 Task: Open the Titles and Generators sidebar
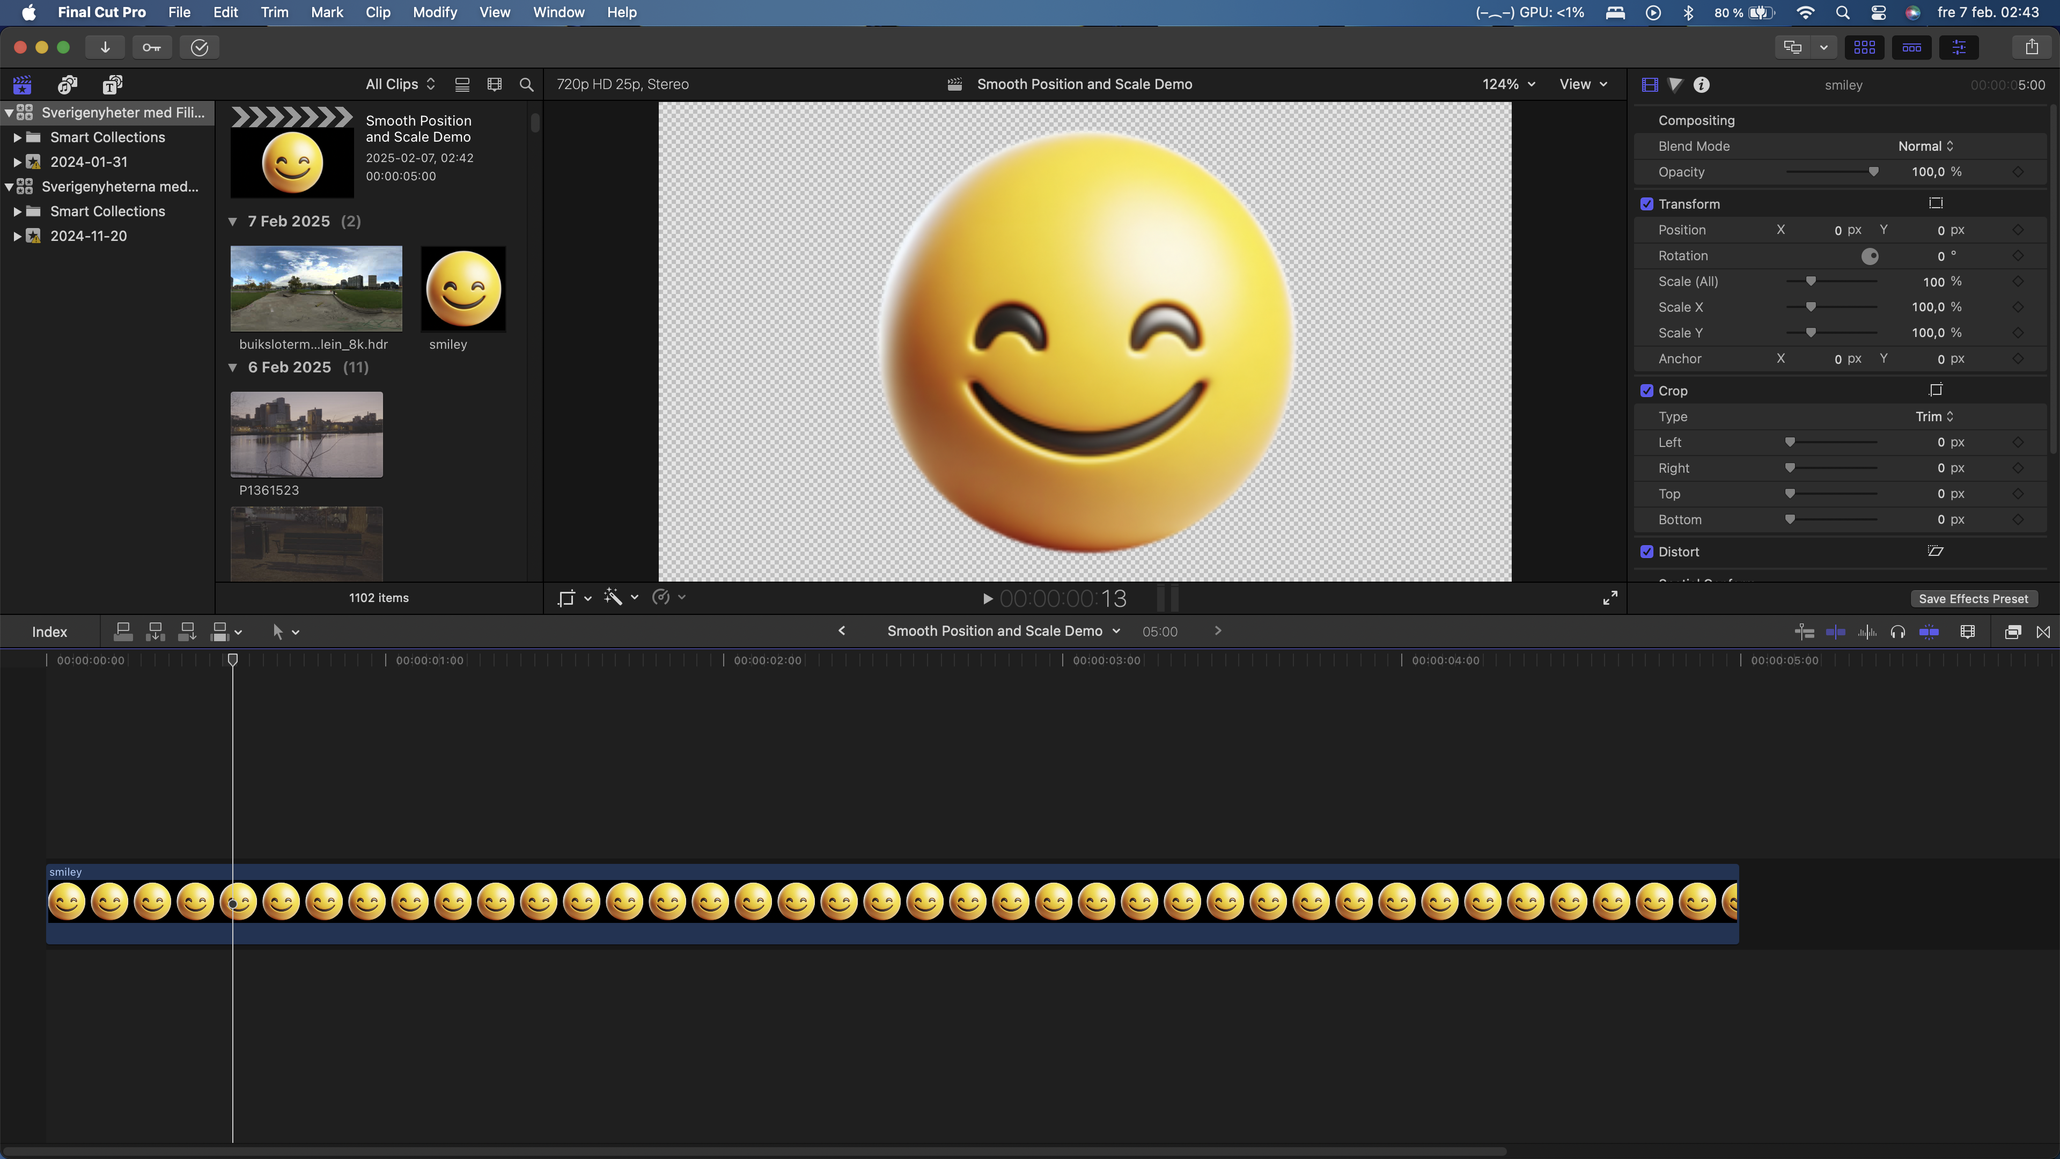click(112, 85)
